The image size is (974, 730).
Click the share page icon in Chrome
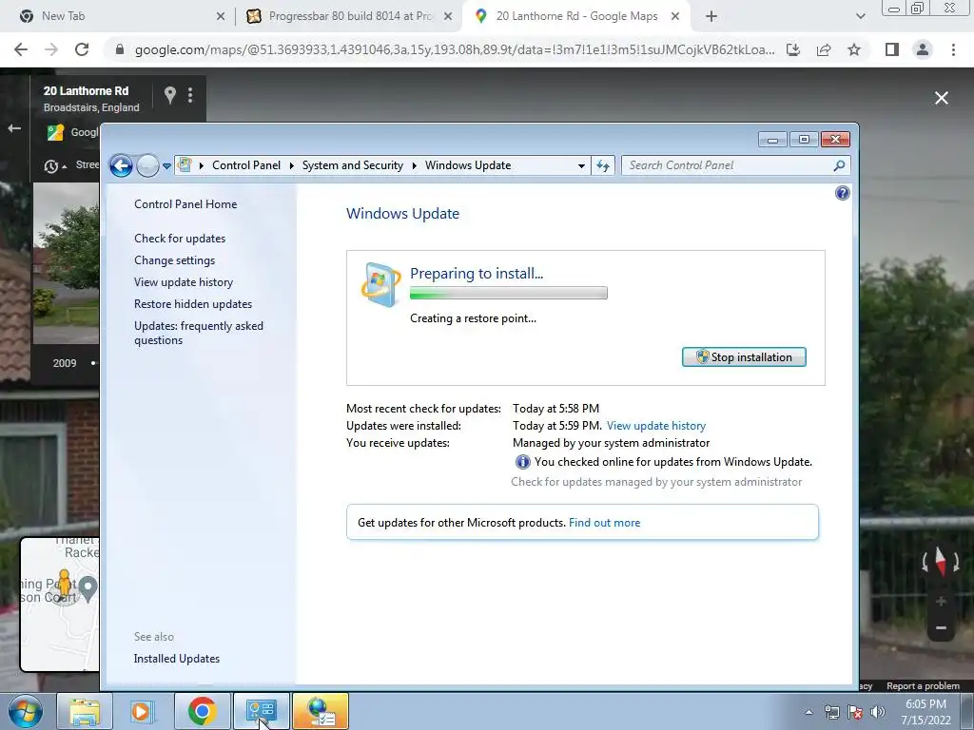[824, 49]
